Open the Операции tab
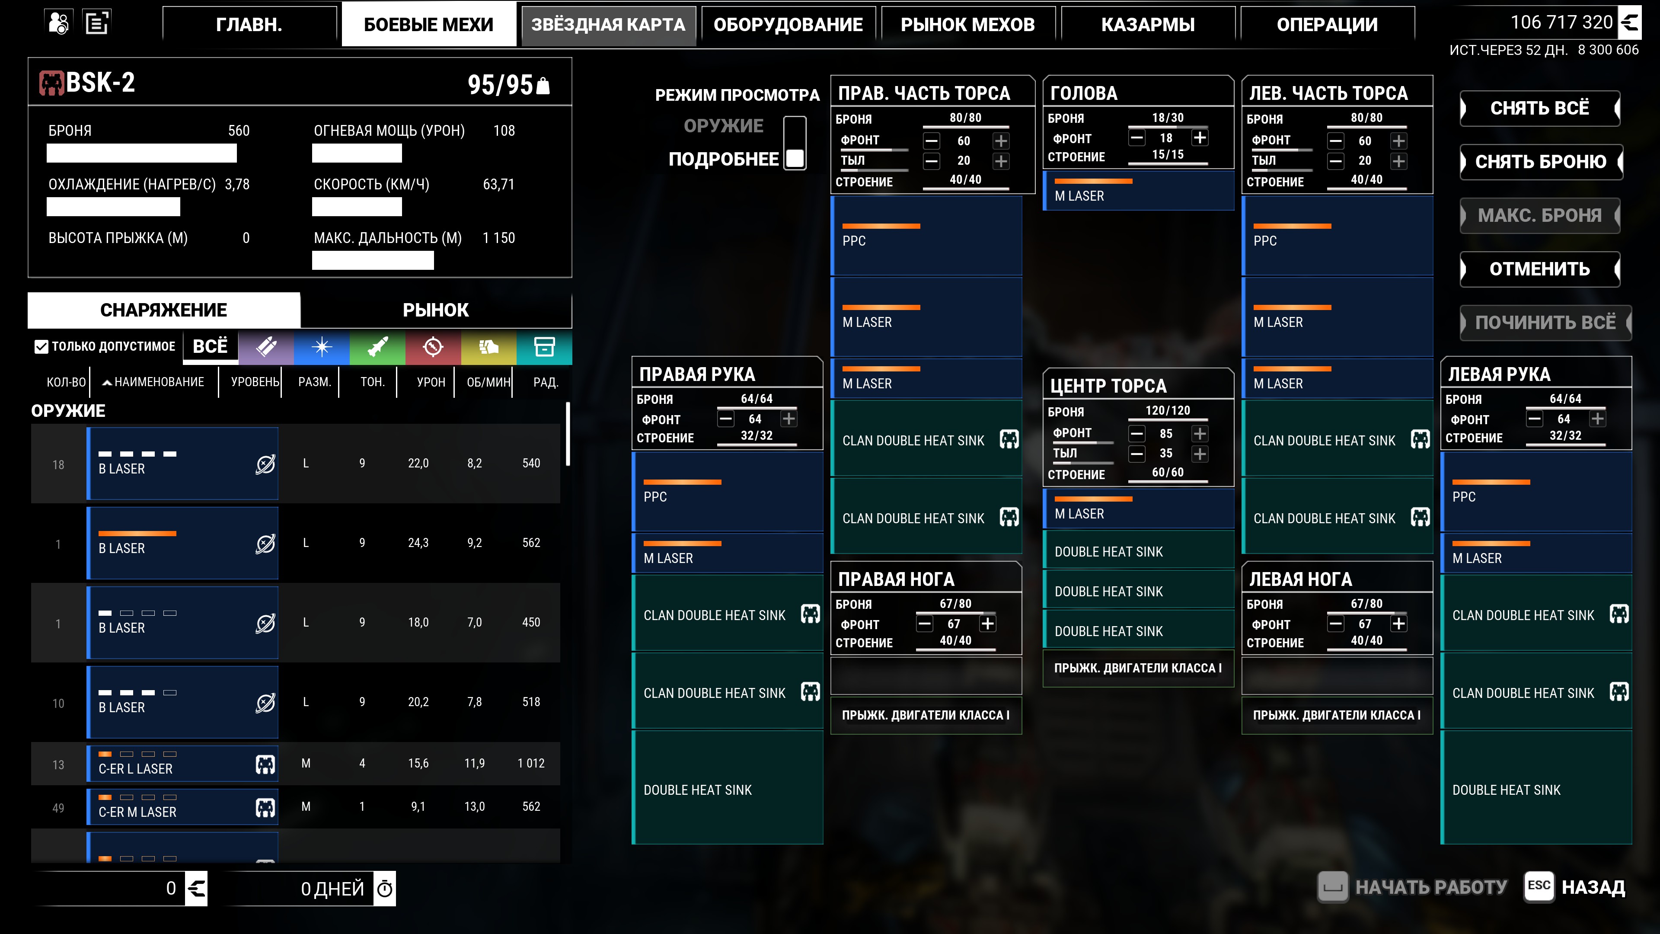 pos(1328,25)
